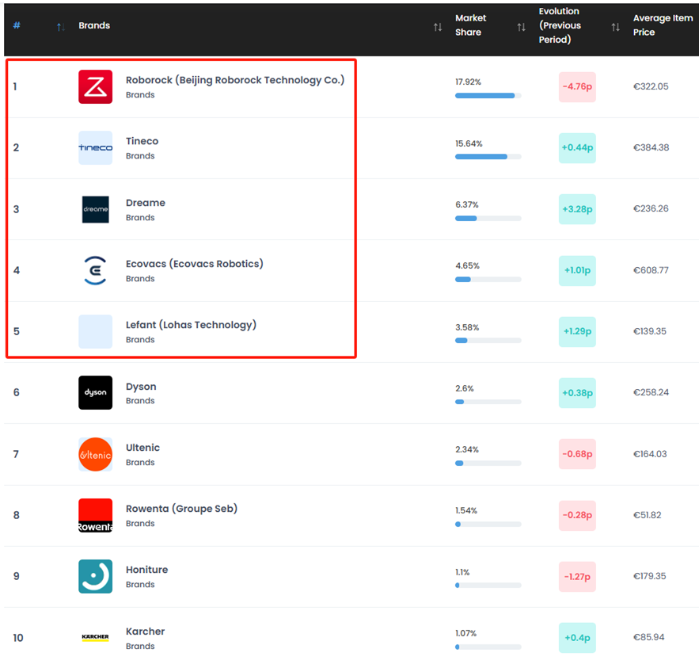Open the Ecovacs logo icon
699x668 pixels.
click(95, 270)
